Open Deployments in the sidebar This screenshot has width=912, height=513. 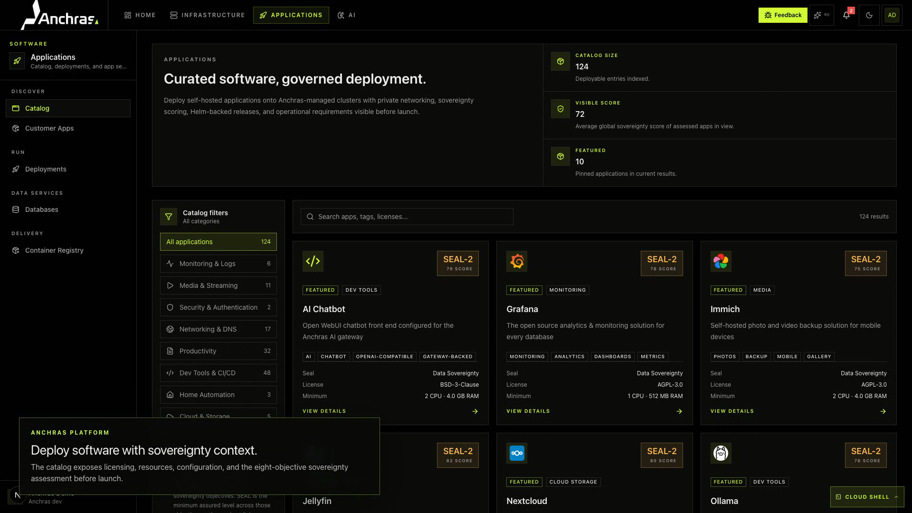(x=68, y=169)
